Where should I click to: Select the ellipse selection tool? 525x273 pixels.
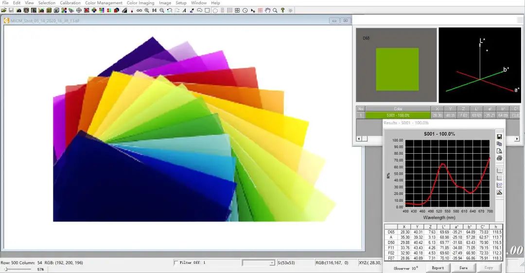click(215, 11)
